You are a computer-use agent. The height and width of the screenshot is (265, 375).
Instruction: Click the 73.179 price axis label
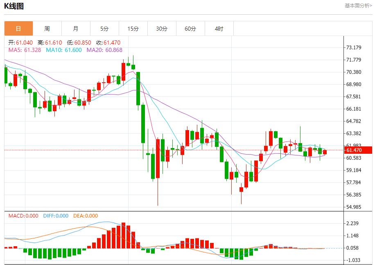[354, 47]
